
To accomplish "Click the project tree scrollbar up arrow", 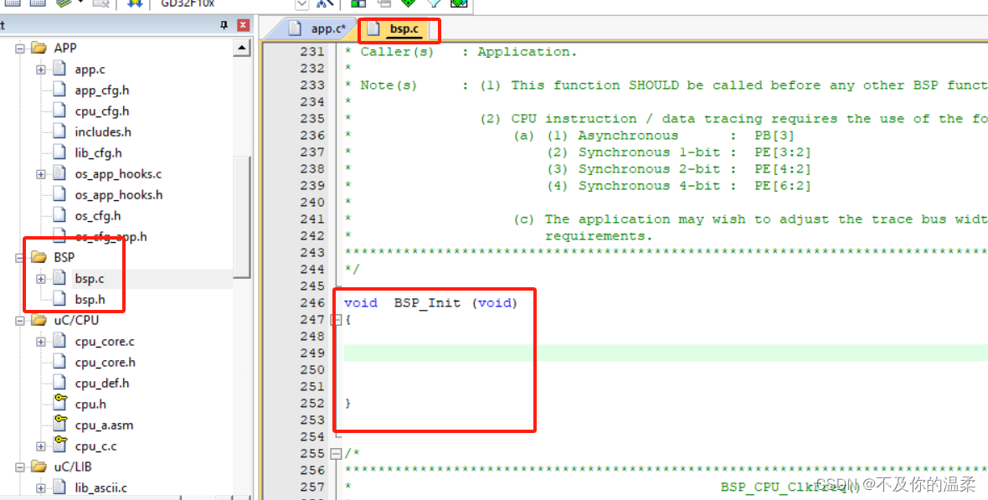I will coord(242,48).
